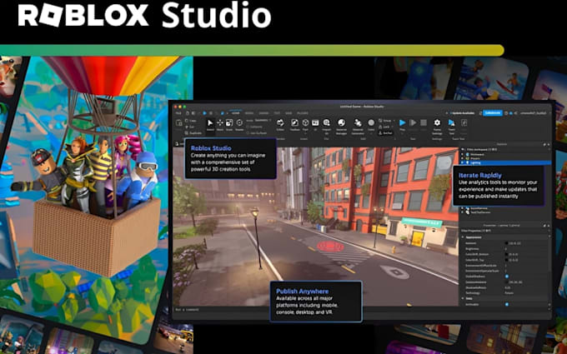Open the ColorShift_Top color swatch

tap(507, 260)
